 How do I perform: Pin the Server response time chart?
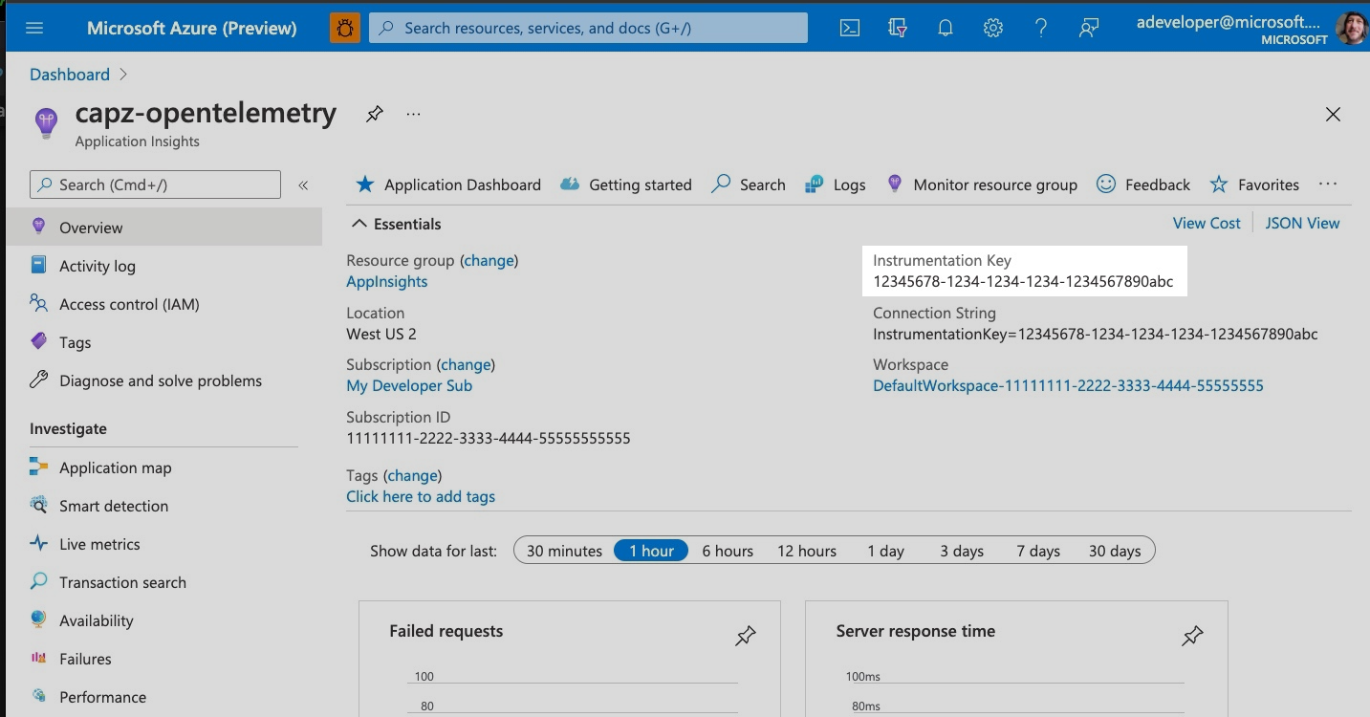[x=1192, y=636]
